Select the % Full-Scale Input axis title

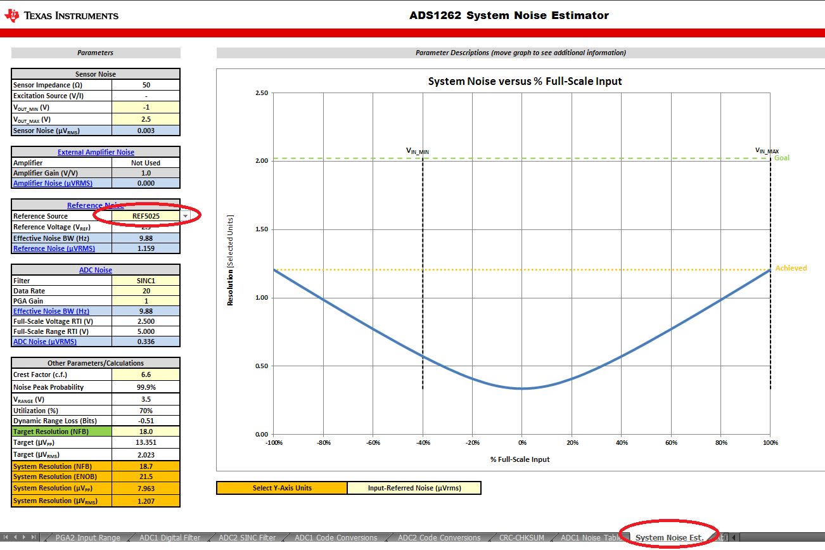[520, 459]
